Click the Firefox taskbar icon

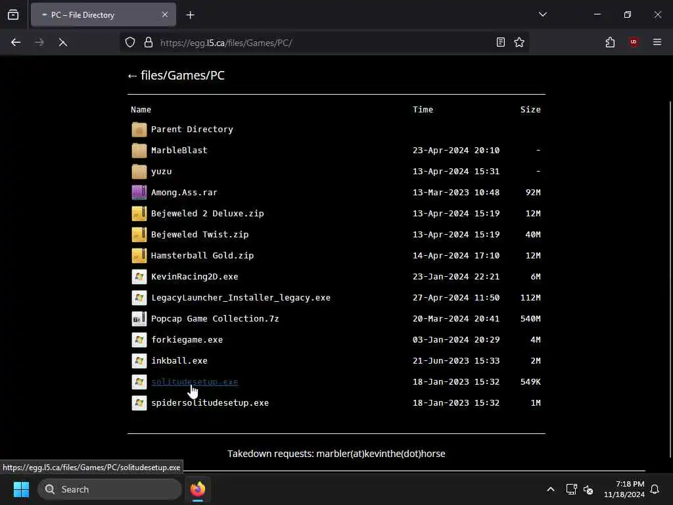point(198,489)
